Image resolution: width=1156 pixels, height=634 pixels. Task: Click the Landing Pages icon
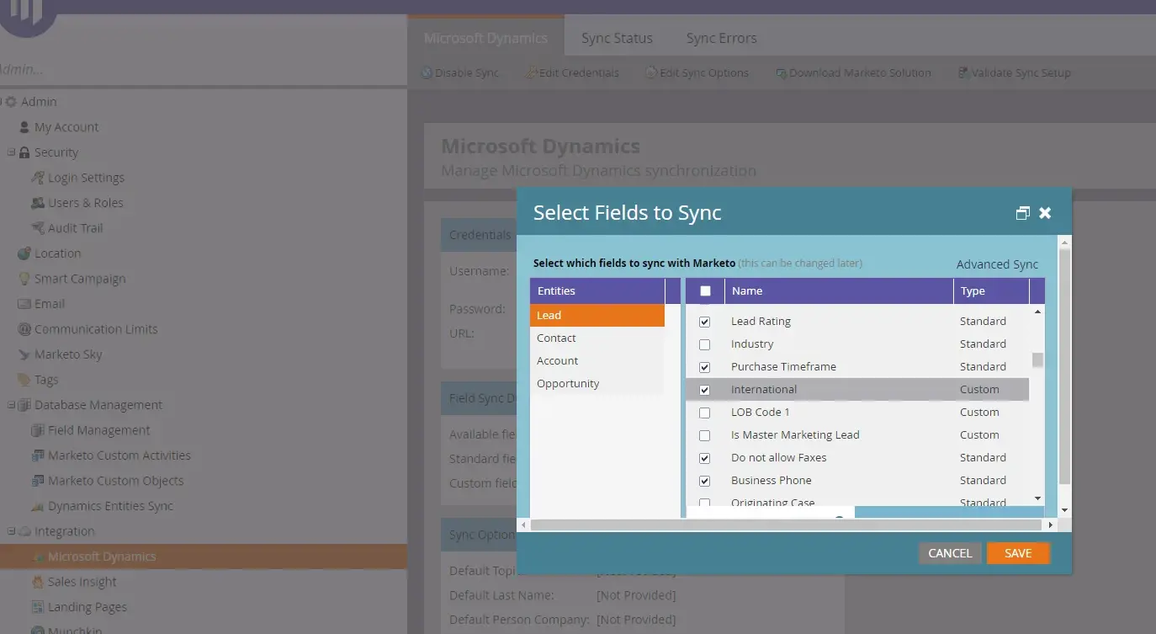38,607
